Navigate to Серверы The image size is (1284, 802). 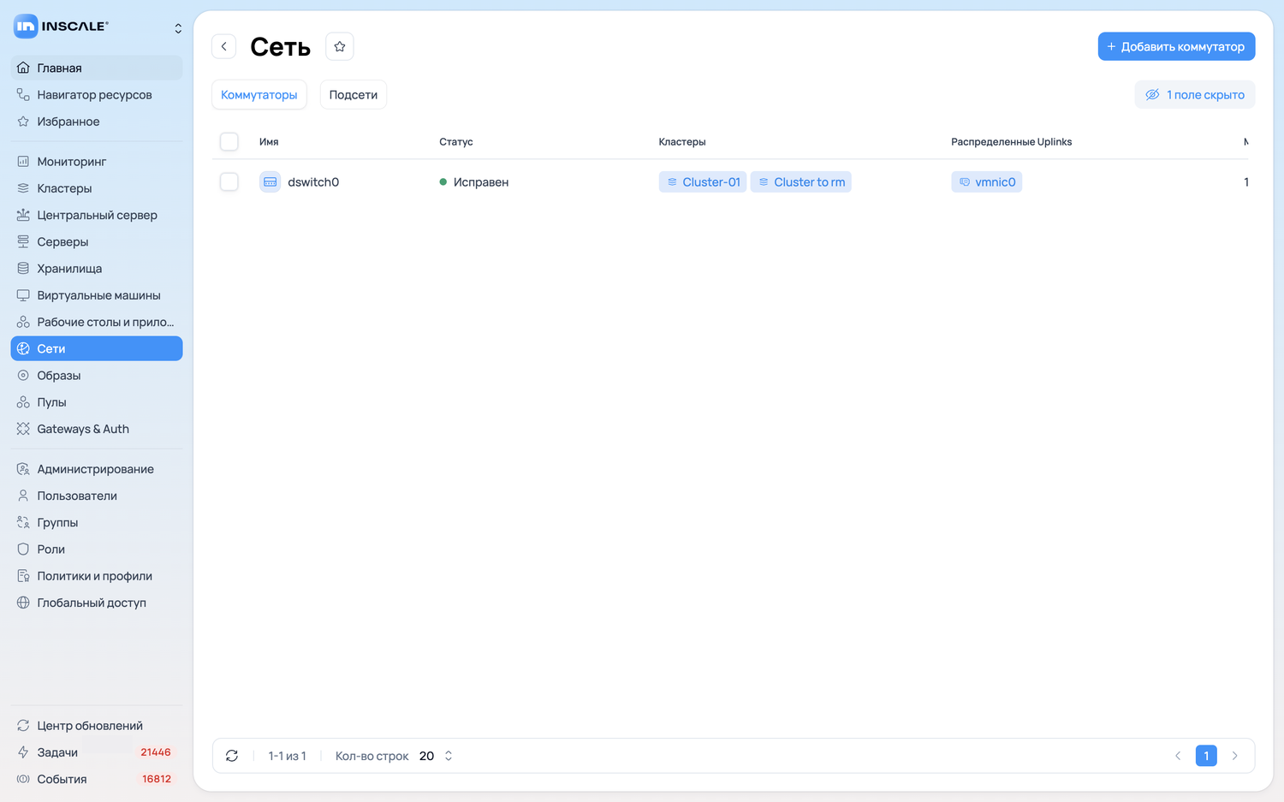pyautogui.click(x=97, y=241)
